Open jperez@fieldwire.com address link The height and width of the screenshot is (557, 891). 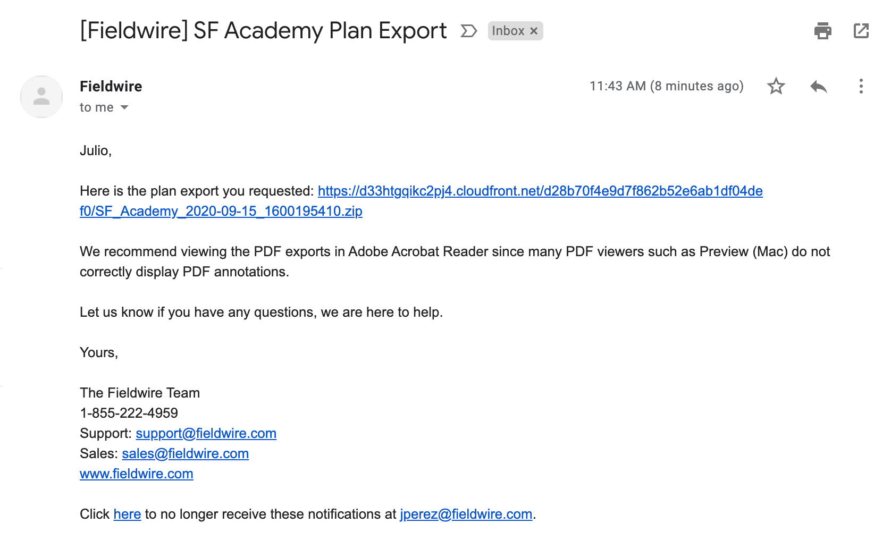coord(466,514)
